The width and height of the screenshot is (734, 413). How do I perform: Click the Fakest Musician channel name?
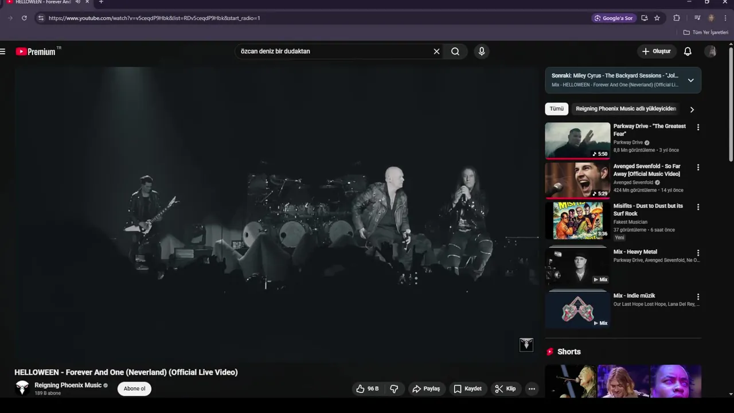[x=630, y=222]
